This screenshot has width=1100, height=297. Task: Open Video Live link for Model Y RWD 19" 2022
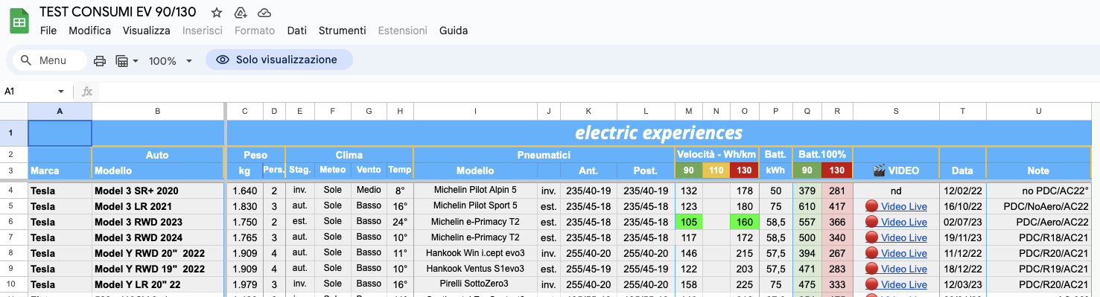tap(903, 269)
